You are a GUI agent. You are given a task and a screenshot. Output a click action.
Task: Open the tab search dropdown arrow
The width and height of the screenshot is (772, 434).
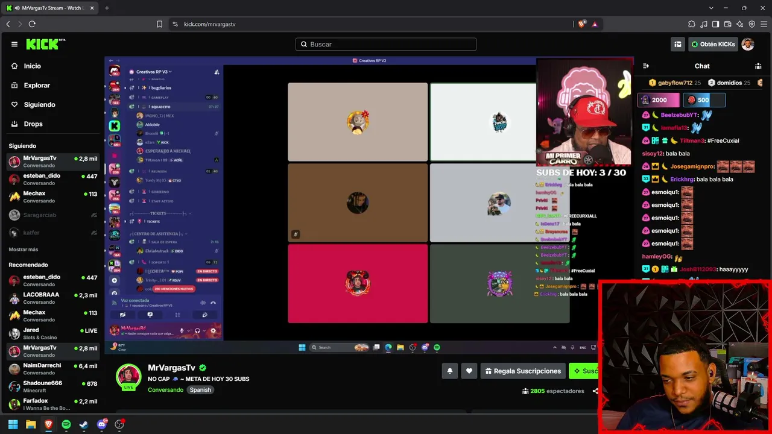point(711,8)
